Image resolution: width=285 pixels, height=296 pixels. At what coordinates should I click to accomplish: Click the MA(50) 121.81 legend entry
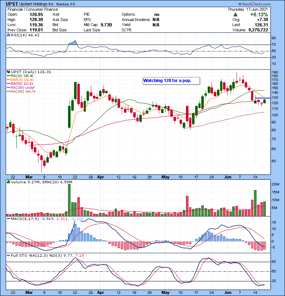point(20,83)
